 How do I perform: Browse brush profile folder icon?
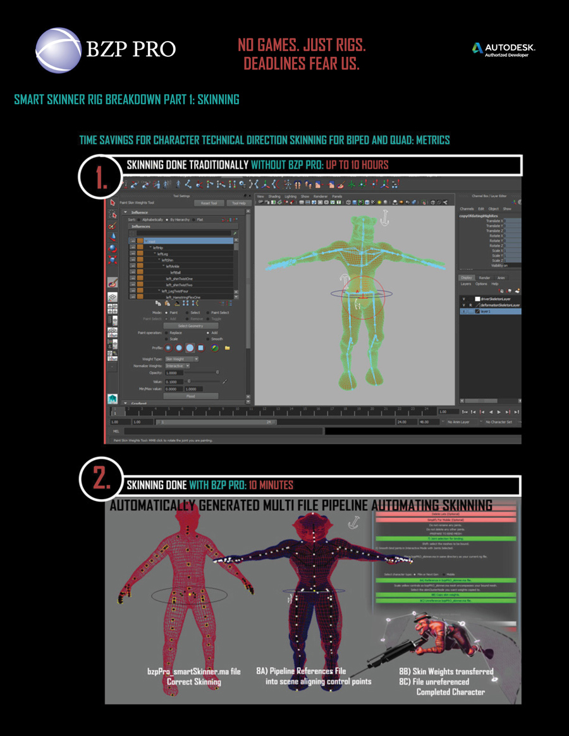point(228,348)
